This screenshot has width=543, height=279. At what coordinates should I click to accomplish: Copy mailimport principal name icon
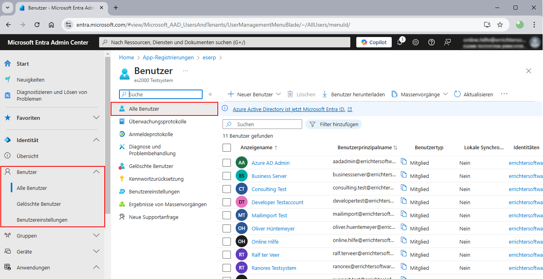point(404,214)
